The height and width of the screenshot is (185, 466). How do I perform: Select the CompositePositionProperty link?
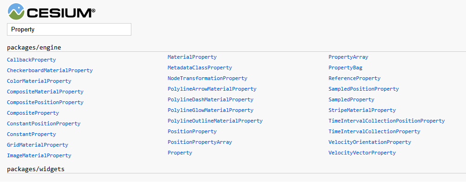(x=45, y=102)
